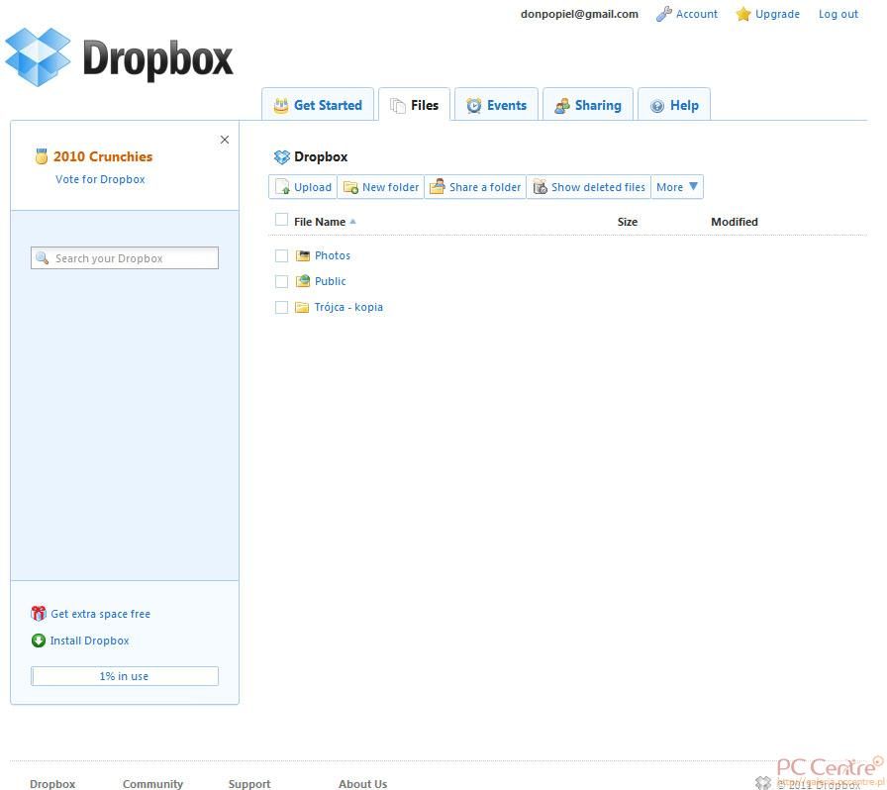887x790 pixels.
Task: Click the Share a folder icon
Action: pos(438,187)
